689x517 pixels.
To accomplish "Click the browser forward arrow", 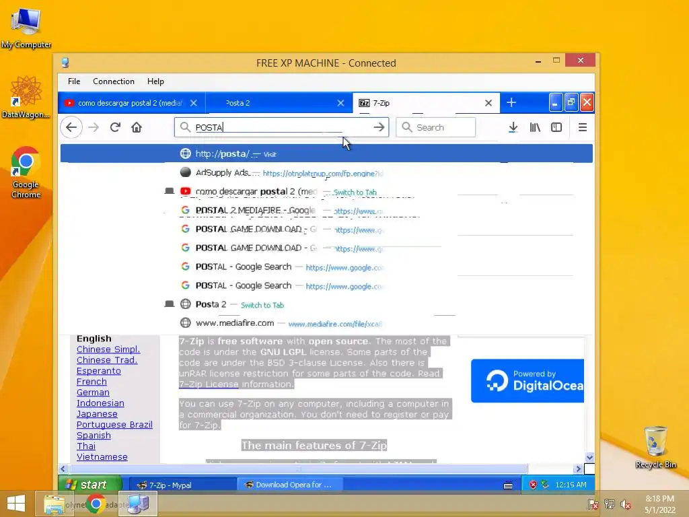I will tap(94, 127).
